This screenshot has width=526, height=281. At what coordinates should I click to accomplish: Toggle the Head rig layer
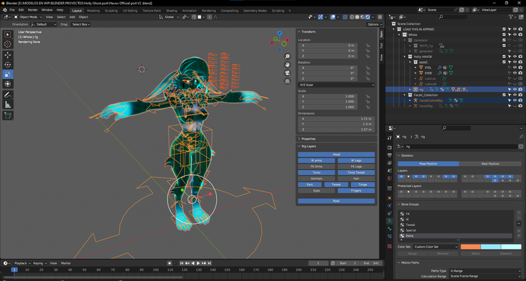point(336,155)
